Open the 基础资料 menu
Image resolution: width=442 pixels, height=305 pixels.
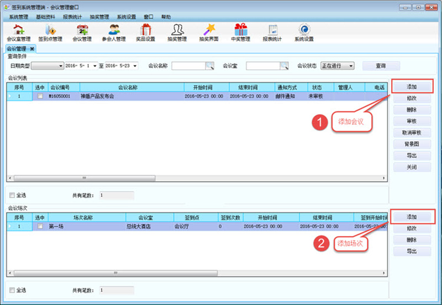45,17
